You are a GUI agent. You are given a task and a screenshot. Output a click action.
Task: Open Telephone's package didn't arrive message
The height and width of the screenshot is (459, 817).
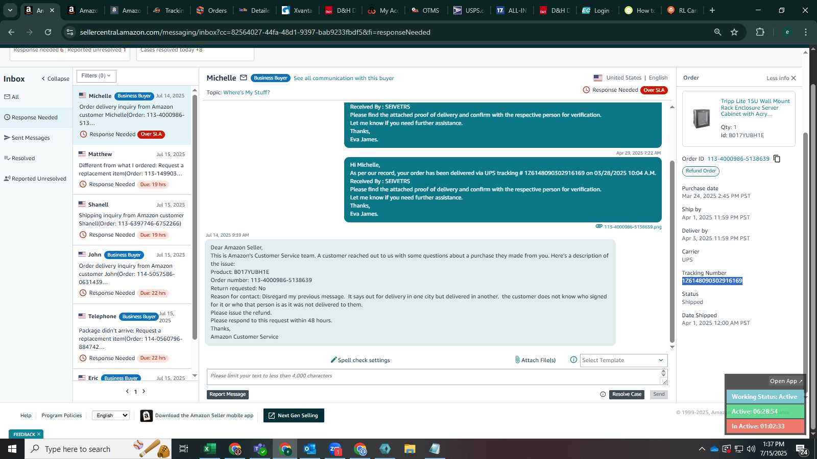coord(132,337)
